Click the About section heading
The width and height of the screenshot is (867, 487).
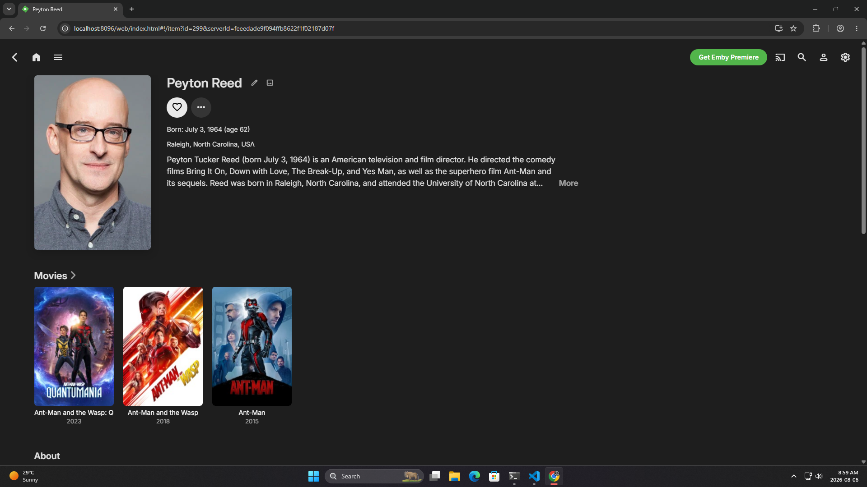47,456
